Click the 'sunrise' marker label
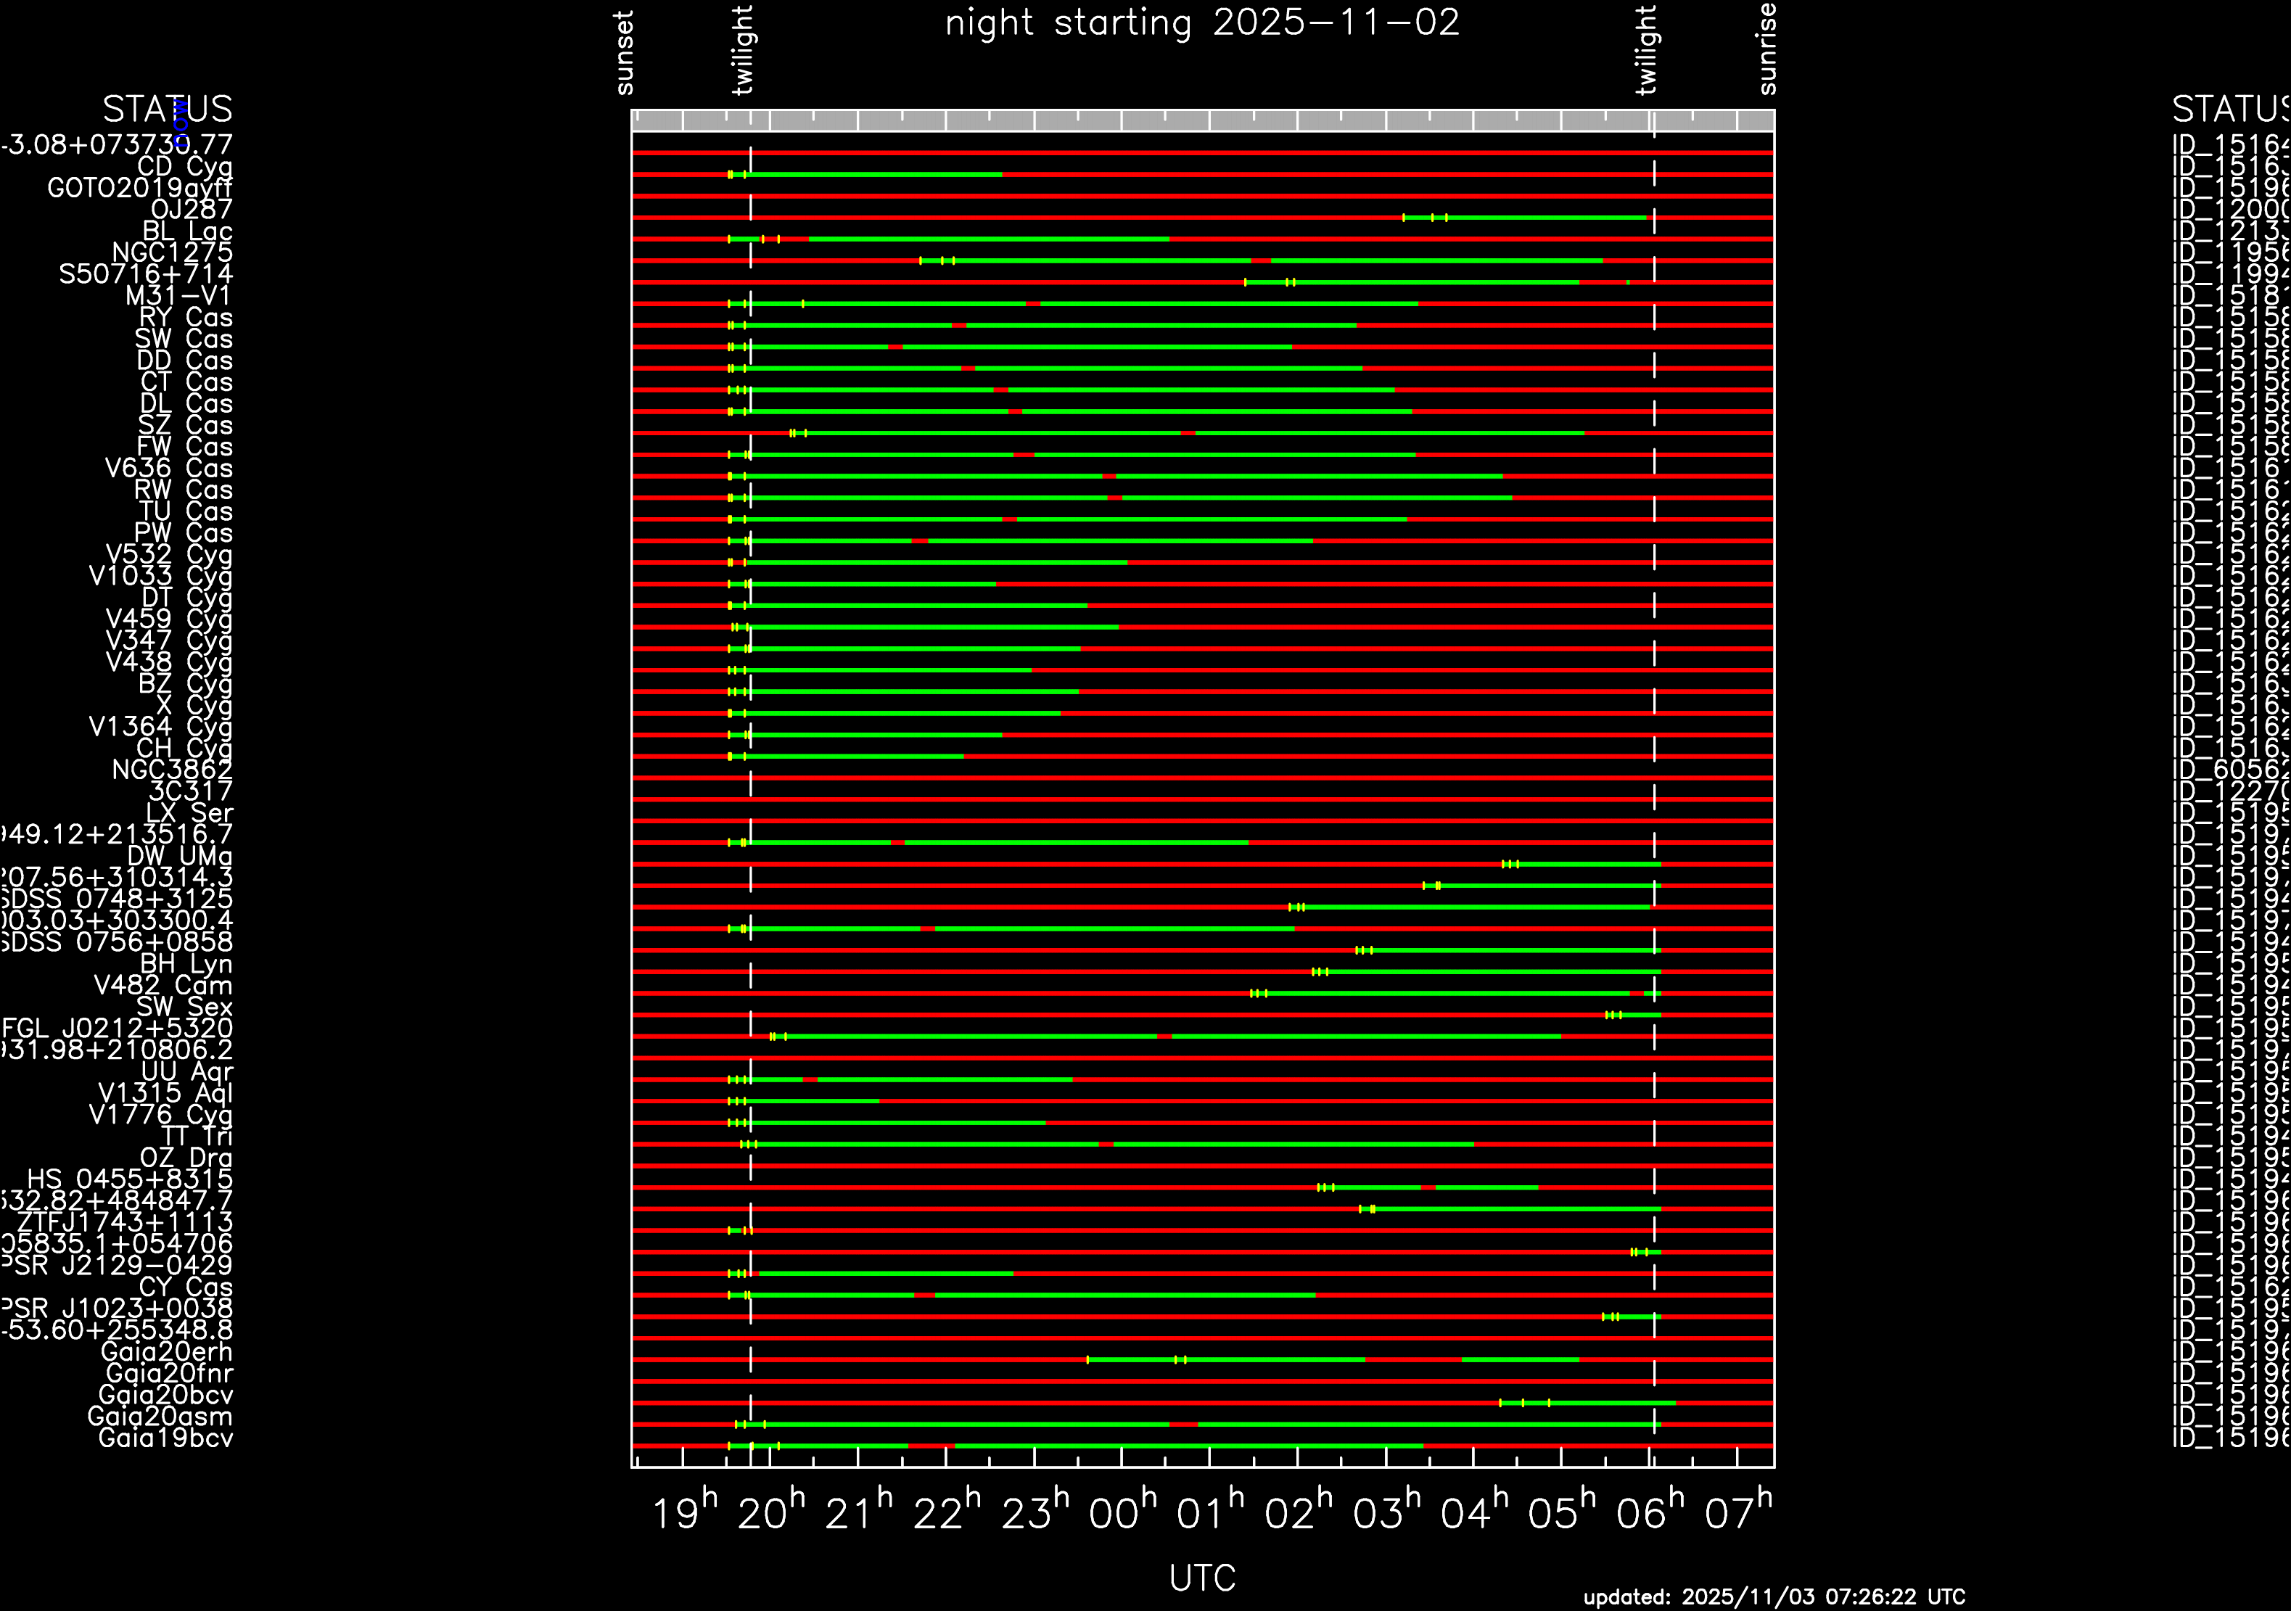Image resolution: width=2291 pixels, height=1611 pixels. 1766,49
